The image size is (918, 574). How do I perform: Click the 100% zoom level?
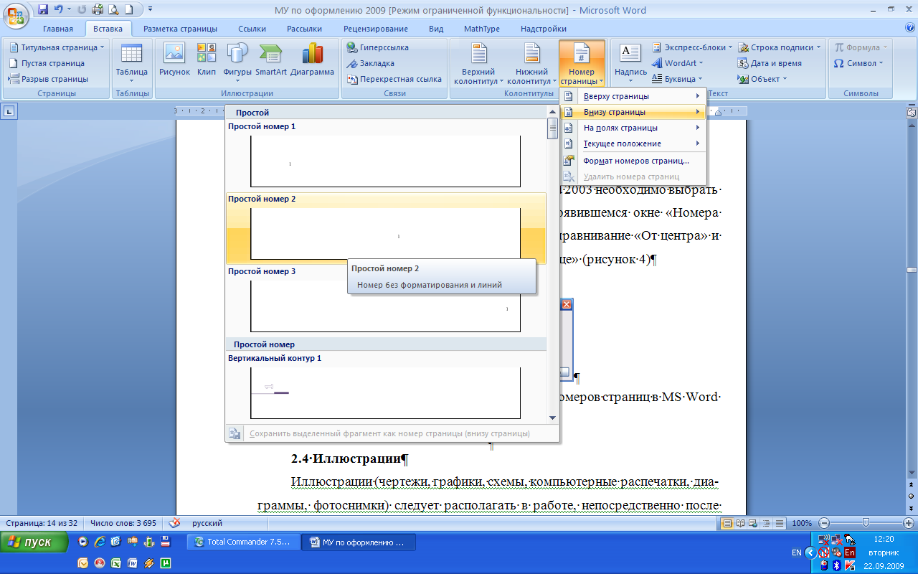802,523
